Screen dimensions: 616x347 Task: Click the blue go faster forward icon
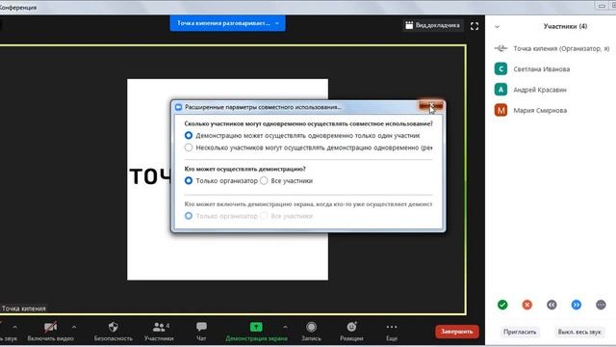pos(577,305)
